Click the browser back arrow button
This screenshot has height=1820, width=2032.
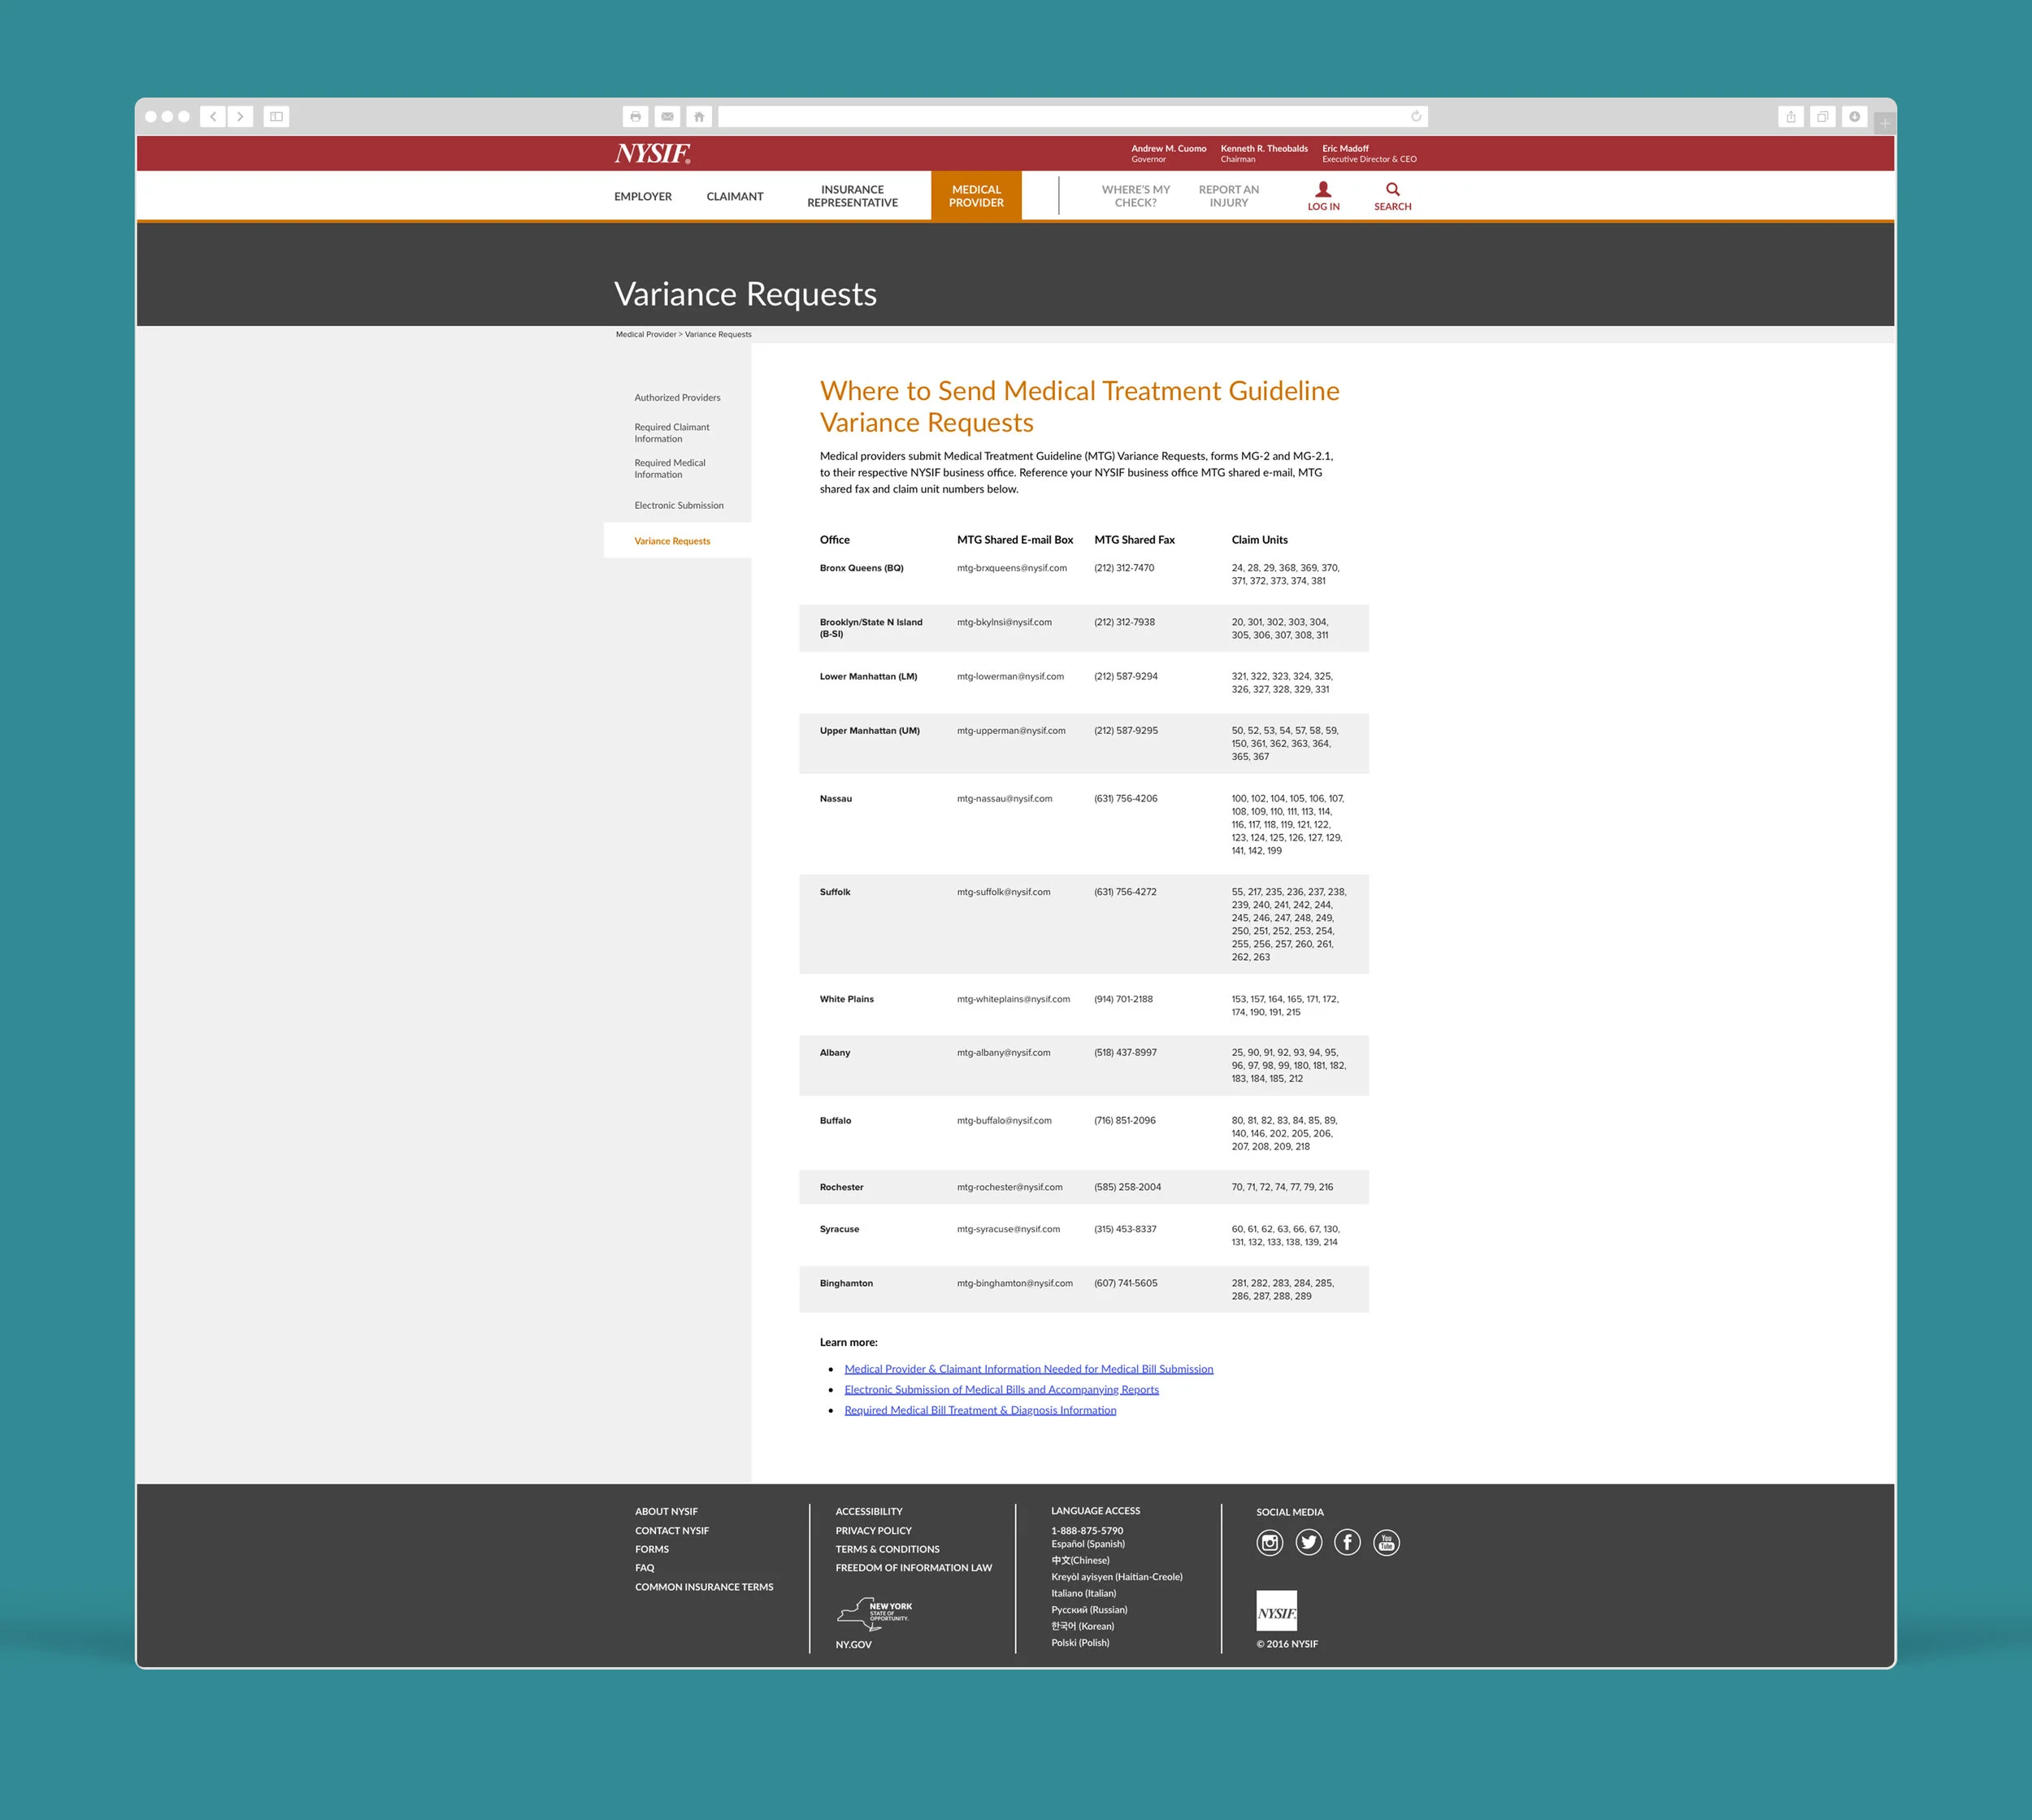(x=213, y=117)
